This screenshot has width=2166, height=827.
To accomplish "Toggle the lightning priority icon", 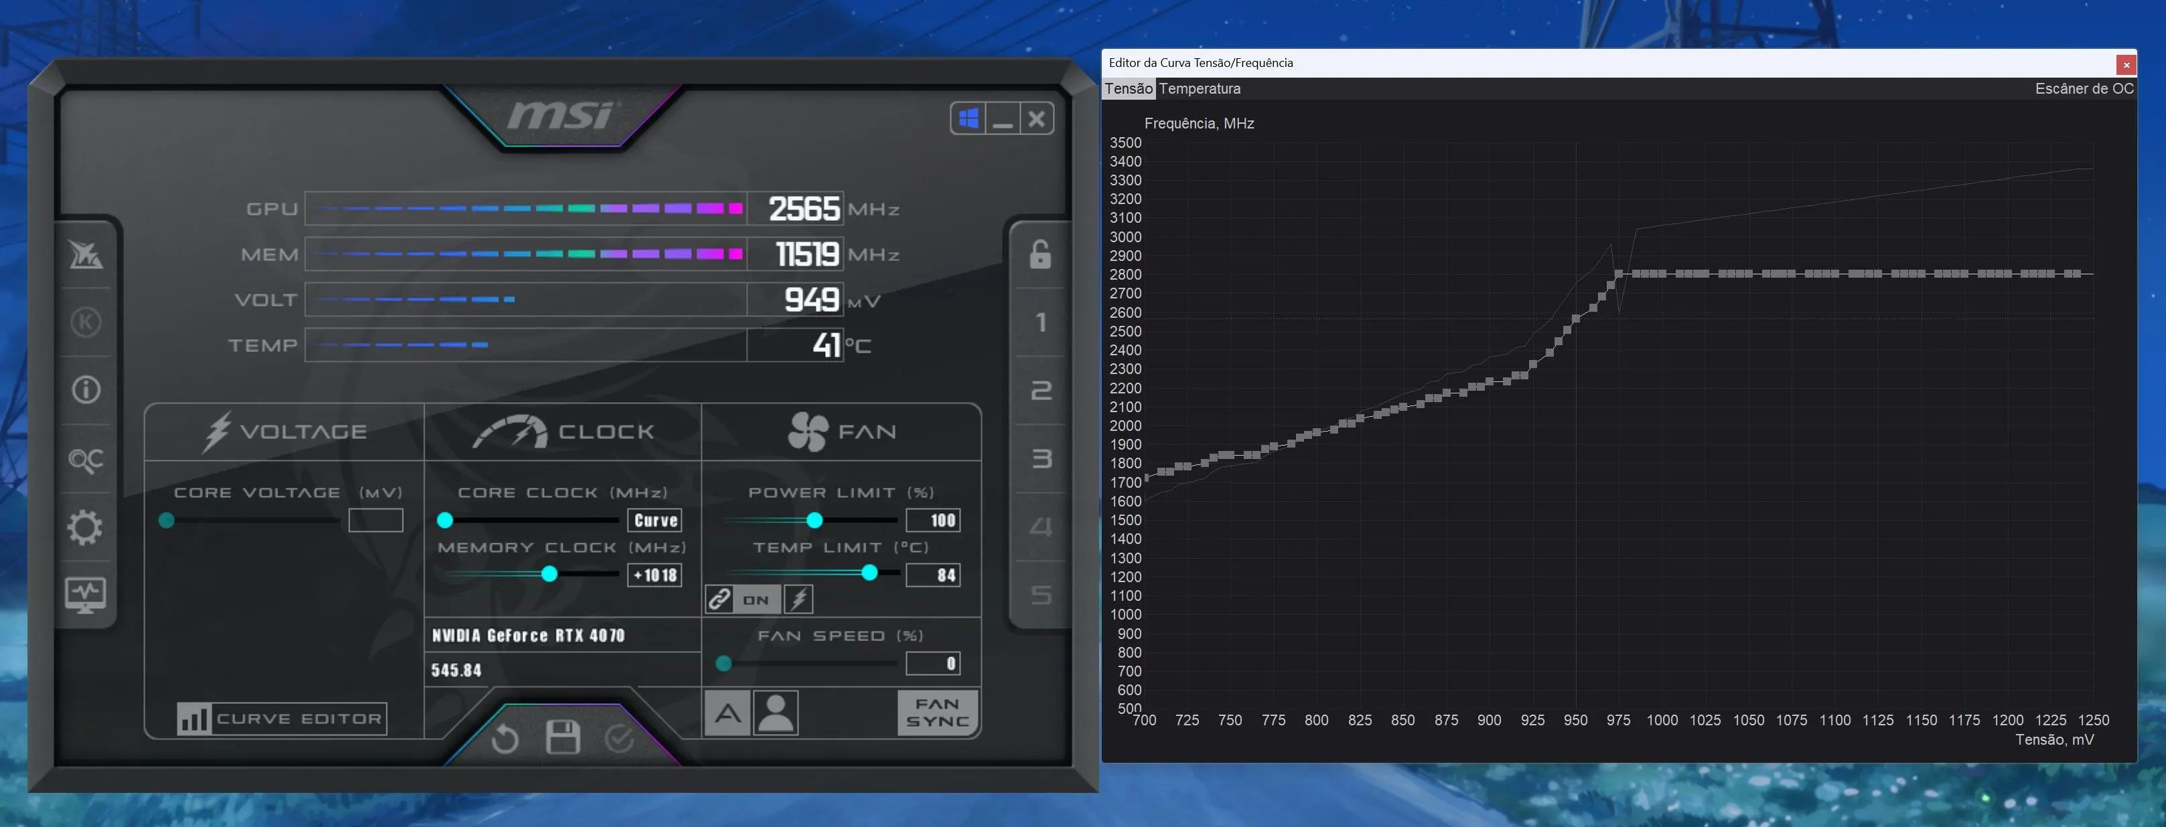I will click(799, 600).
